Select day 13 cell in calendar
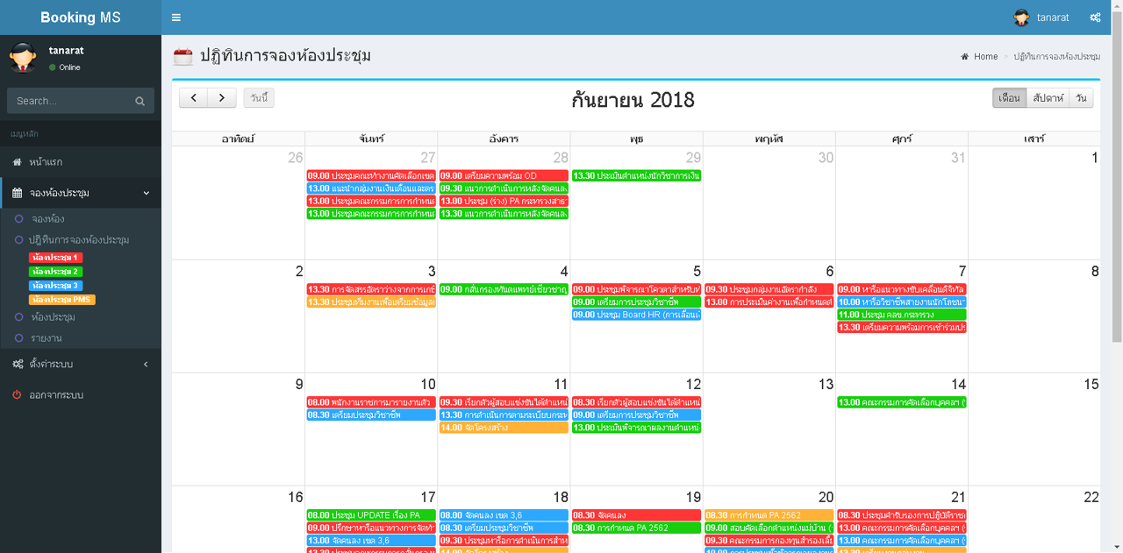The width and height of the screenshot is (1123, 553). (x=769, y=429)
